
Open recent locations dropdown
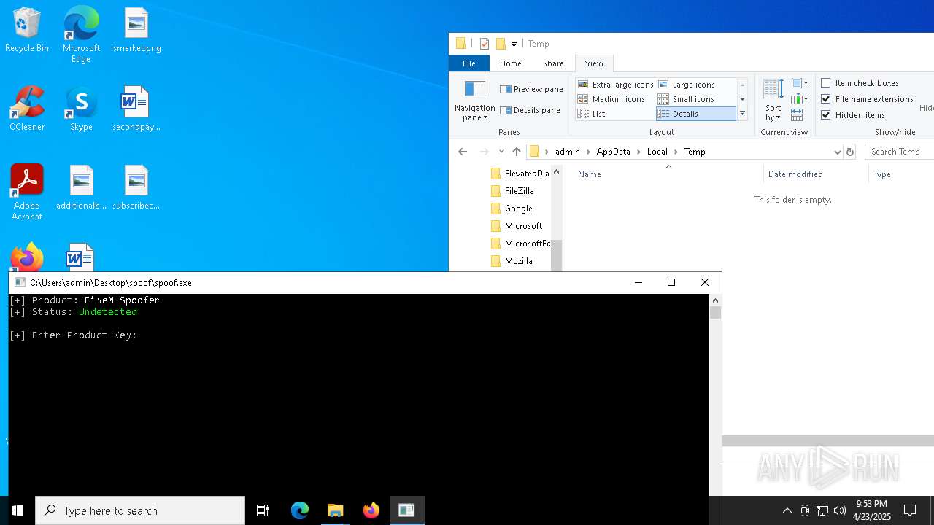click(x=501, y=152)
